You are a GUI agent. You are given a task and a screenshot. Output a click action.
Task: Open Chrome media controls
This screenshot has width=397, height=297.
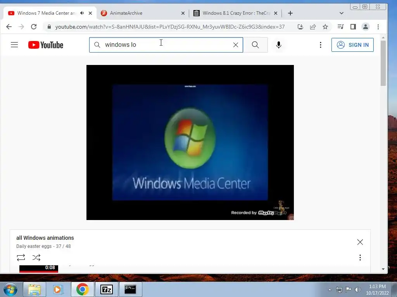[340, 27]
